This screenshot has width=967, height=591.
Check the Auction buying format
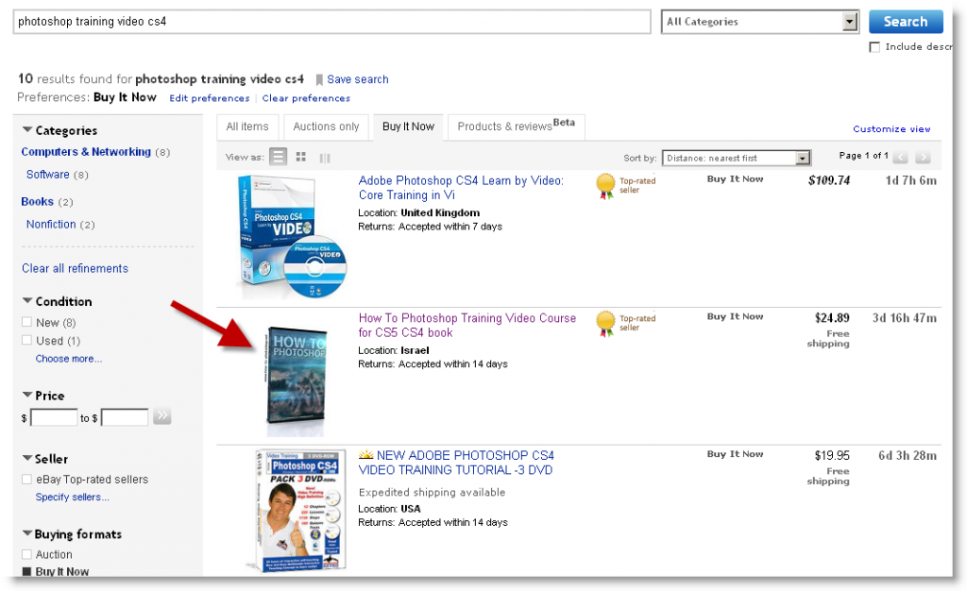point(27,554)
